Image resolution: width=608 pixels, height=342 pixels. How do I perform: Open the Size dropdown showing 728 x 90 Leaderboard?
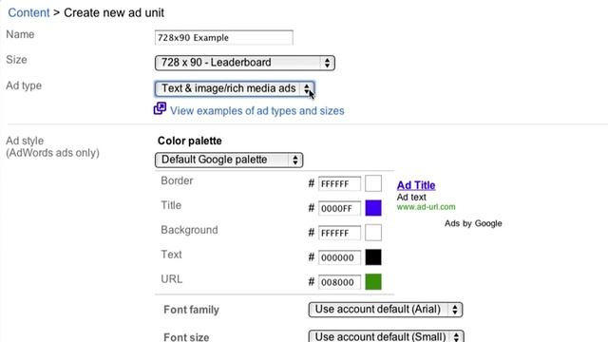coord(245,63)
